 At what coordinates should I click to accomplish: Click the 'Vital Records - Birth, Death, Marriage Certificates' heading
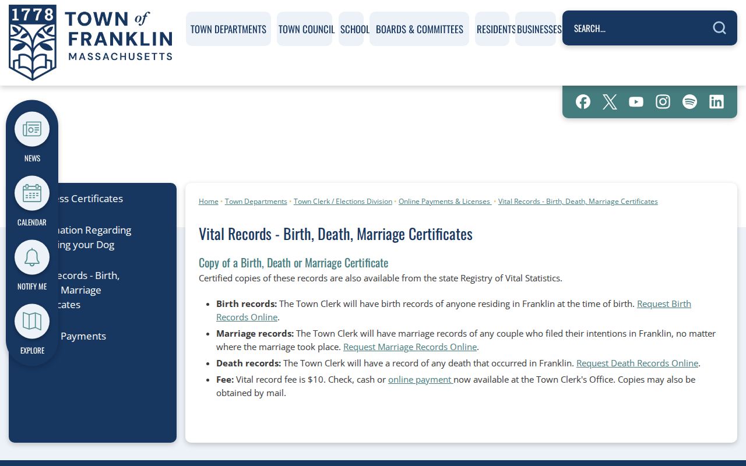(336, 234)
